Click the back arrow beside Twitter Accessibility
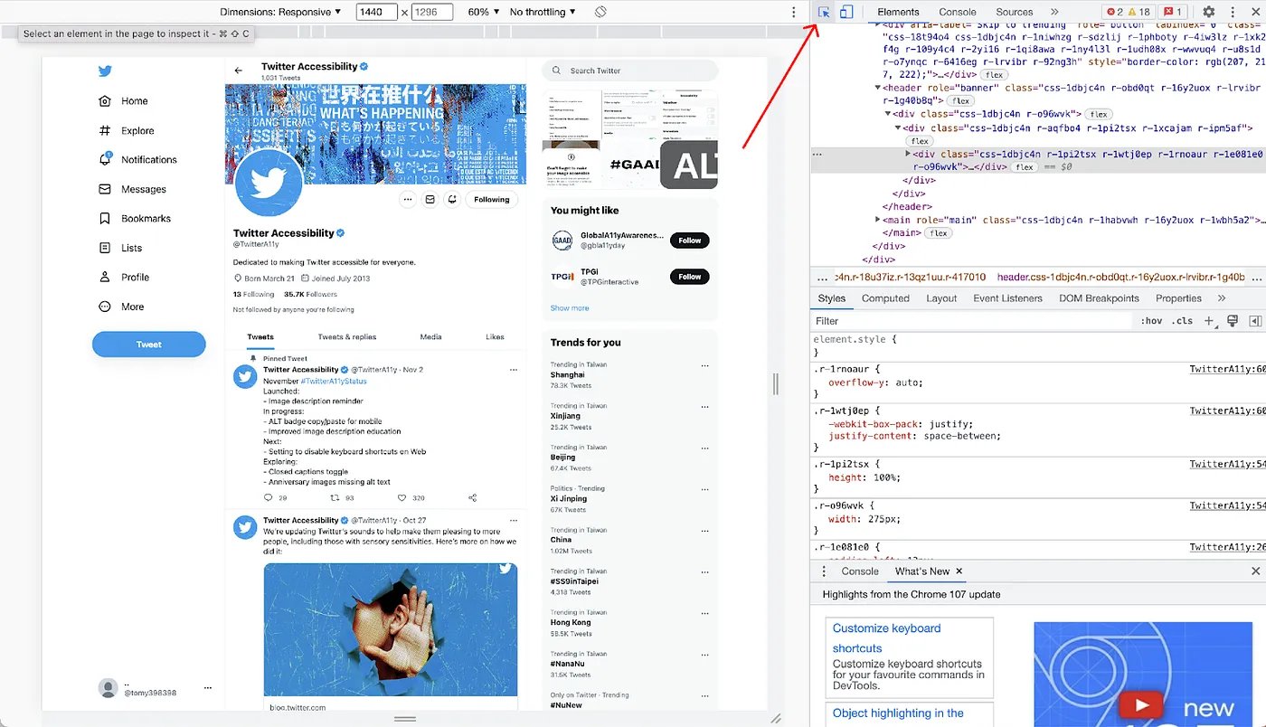This screenshot has height=727, width=1266. (239, 71)
